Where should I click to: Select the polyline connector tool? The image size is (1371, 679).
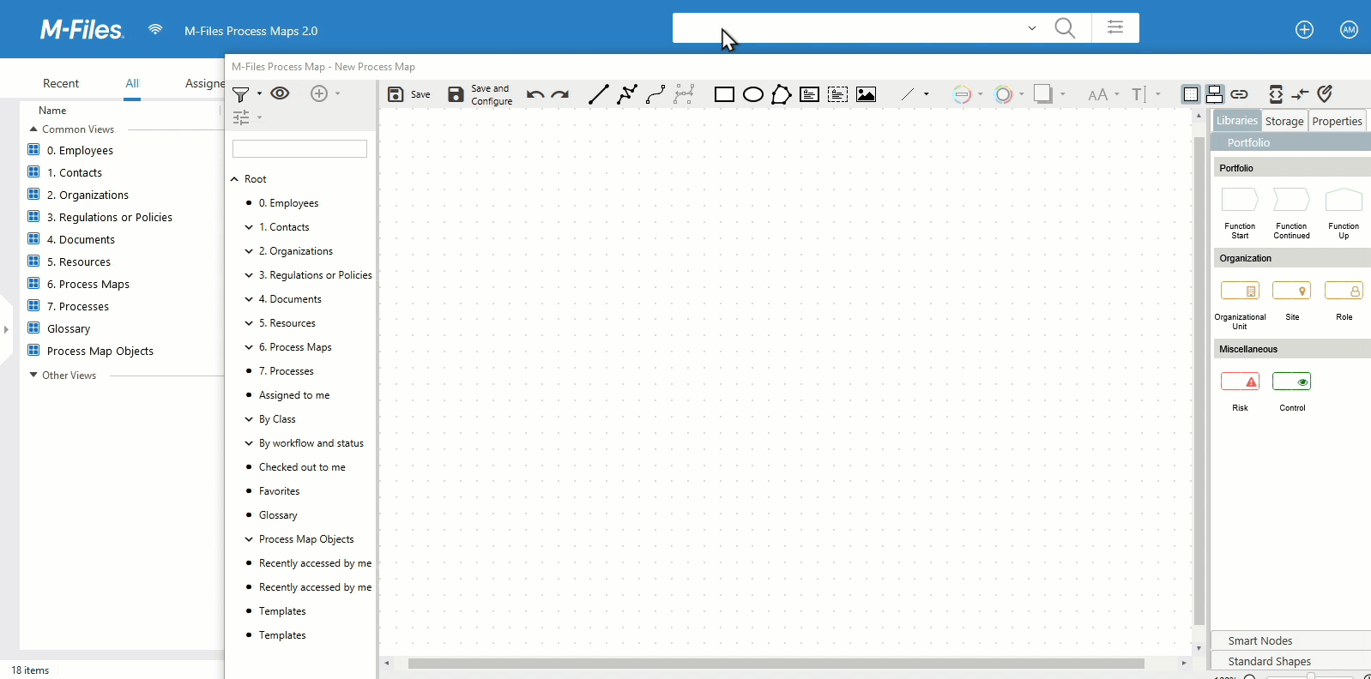[627, 94]
